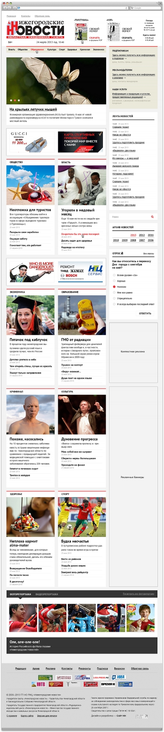Select the «Отрицательно» poll radio option
The height and width of the screenshot is (732, 164).
pyautogui.click(x=114, y=298)
